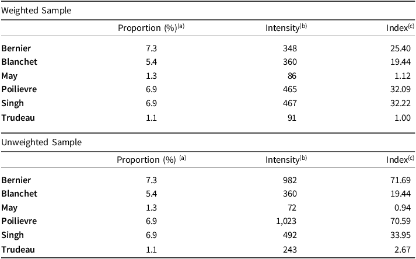Select intensity value 1,023 for Poilievre
Viewport: 416px width, 259px height.
tap(286, 221)
